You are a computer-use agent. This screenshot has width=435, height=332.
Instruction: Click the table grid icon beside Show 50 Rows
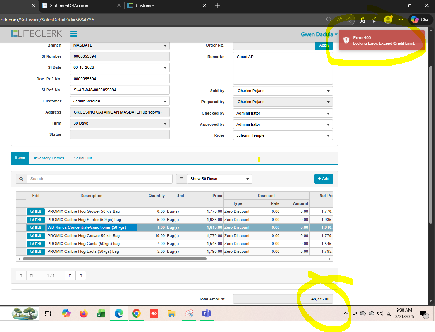coord(181,179)
